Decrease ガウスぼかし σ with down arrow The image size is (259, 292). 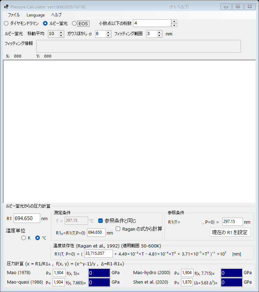point(108,35)
